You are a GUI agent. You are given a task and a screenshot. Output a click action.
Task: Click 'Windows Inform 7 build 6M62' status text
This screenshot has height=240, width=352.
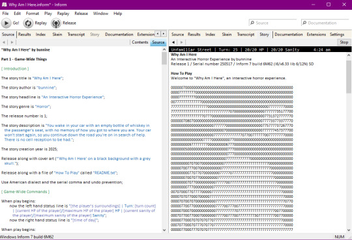tap(27, 237)
